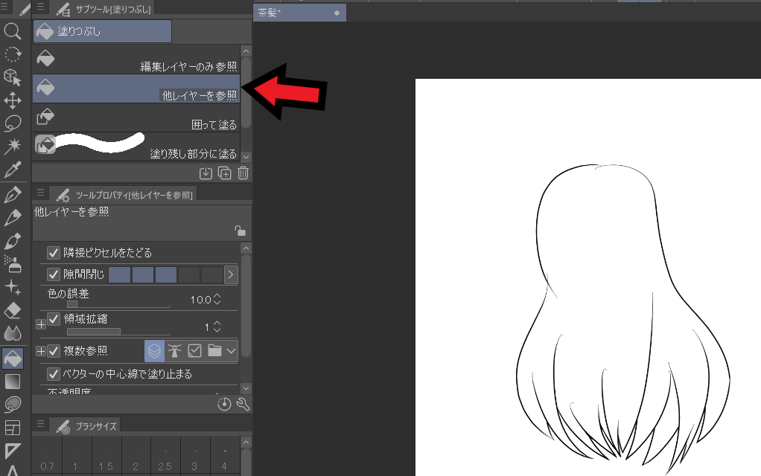Click the delete sub tool trash icon
The height and width of the screenshot is (476, 761).
pos(243,173)
